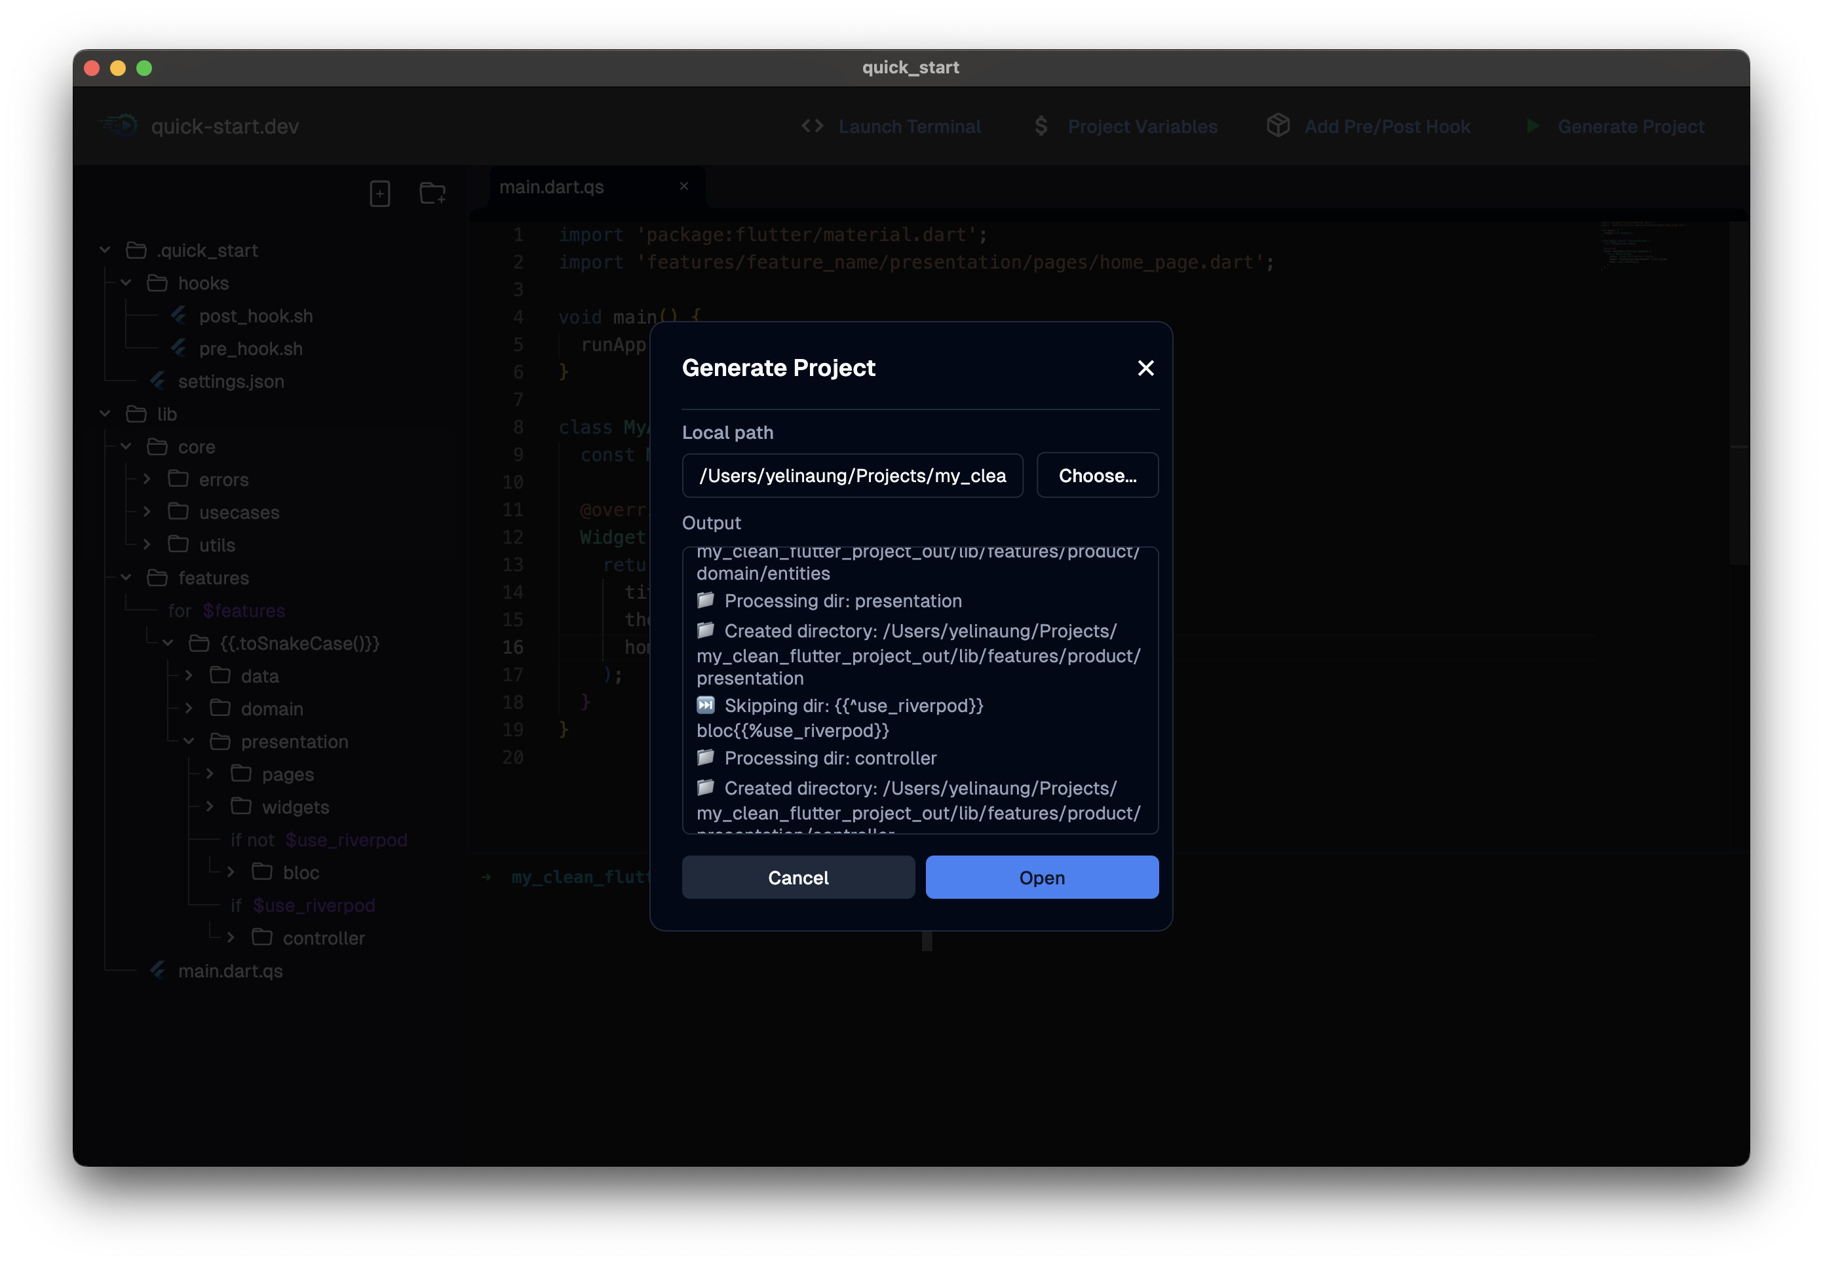Click the Flutter icon beside settings.json
This screenshot has width=1823, height=1263.
pos(159,381)
